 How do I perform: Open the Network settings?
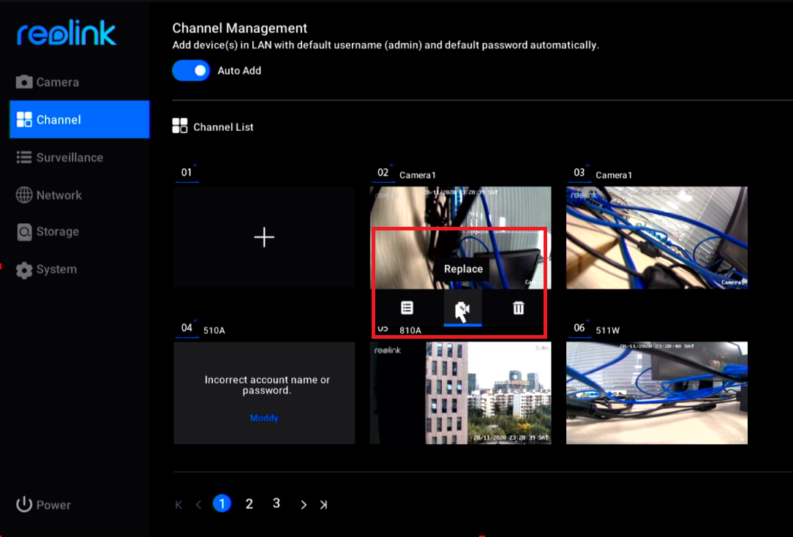click(x=49, y=195)
